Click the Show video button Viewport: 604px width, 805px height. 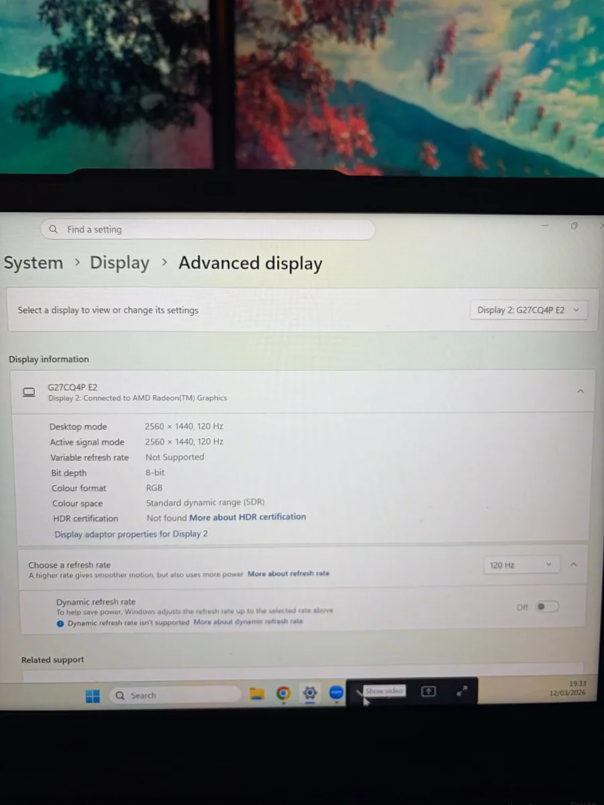tap(383, 690)
